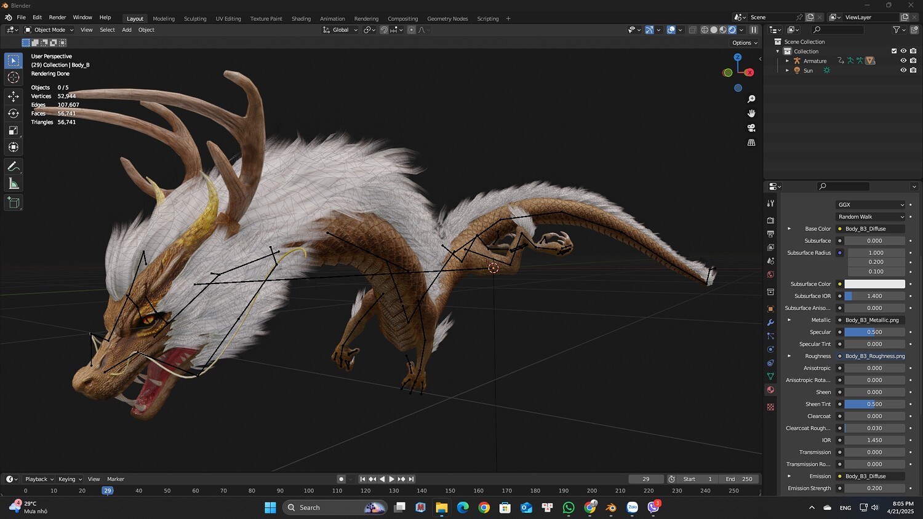The height and width of the screenshot is (519, 923).
Task: Expand the Armature tree item
Action: 787,61
